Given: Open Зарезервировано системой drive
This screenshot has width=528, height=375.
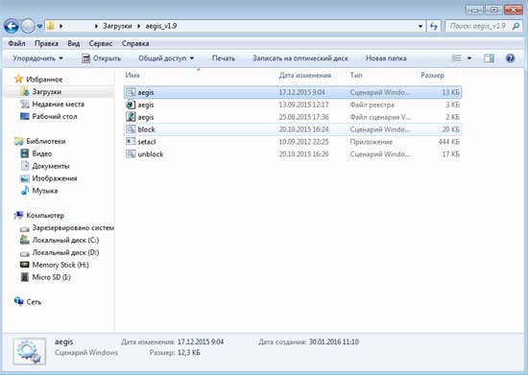Looking at the screenshot, I should (x=73, y=228).
